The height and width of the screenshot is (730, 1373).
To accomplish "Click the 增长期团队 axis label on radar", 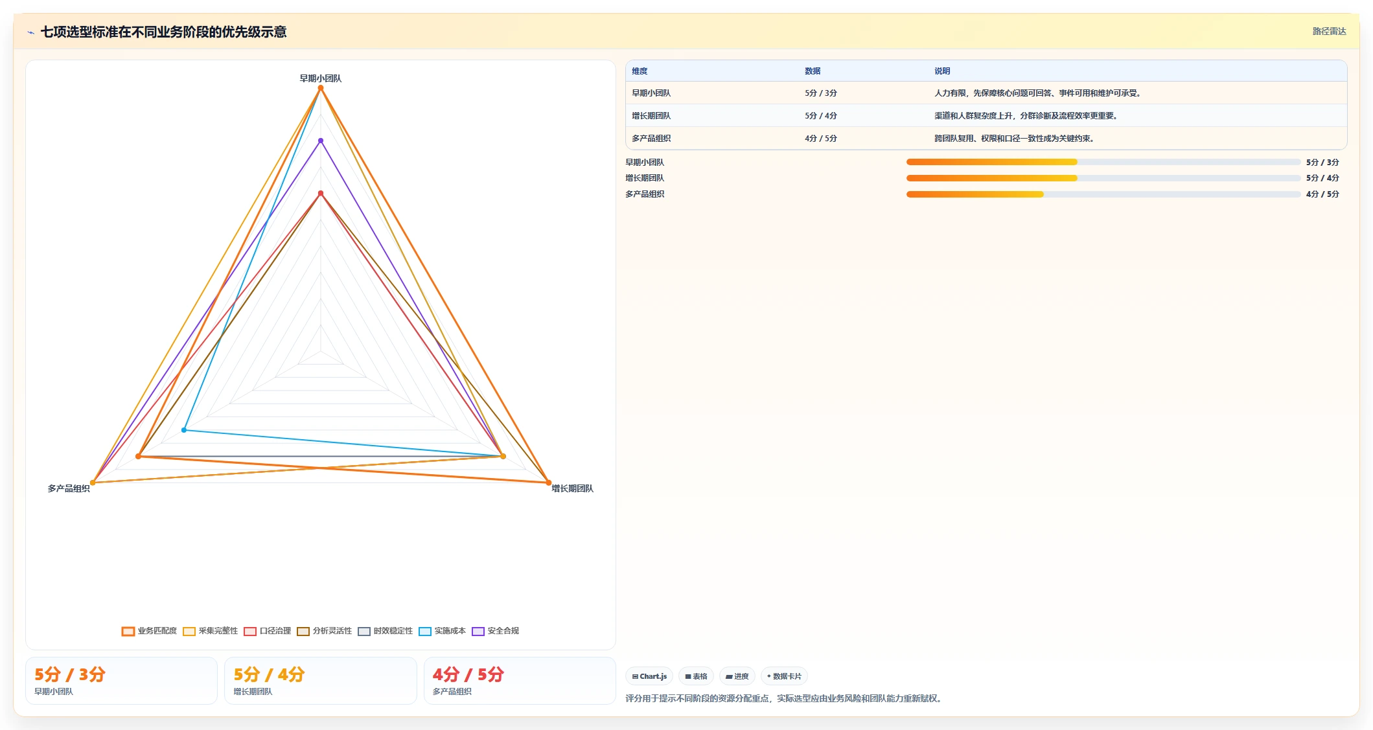I will (572, 488).
